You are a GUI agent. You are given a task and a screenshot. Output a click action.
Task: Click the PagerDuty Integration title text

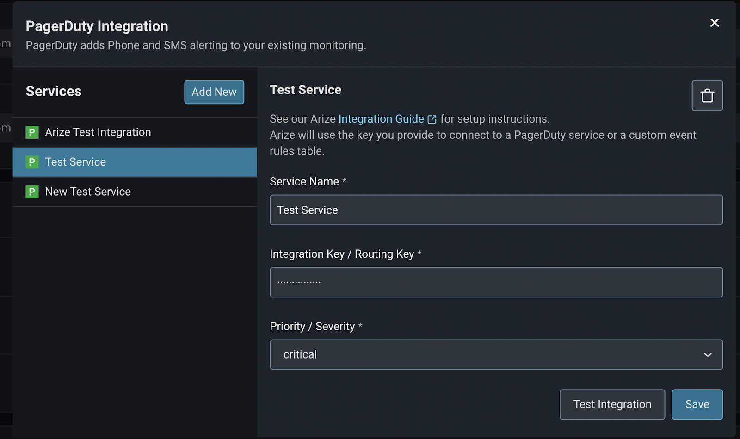coord(97,26)
